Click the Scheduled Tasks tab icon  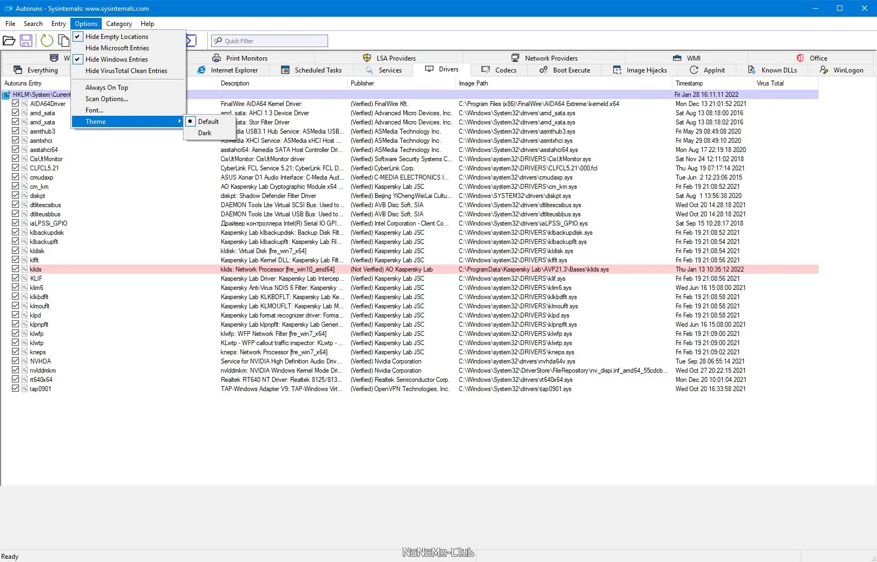[285, 70]
